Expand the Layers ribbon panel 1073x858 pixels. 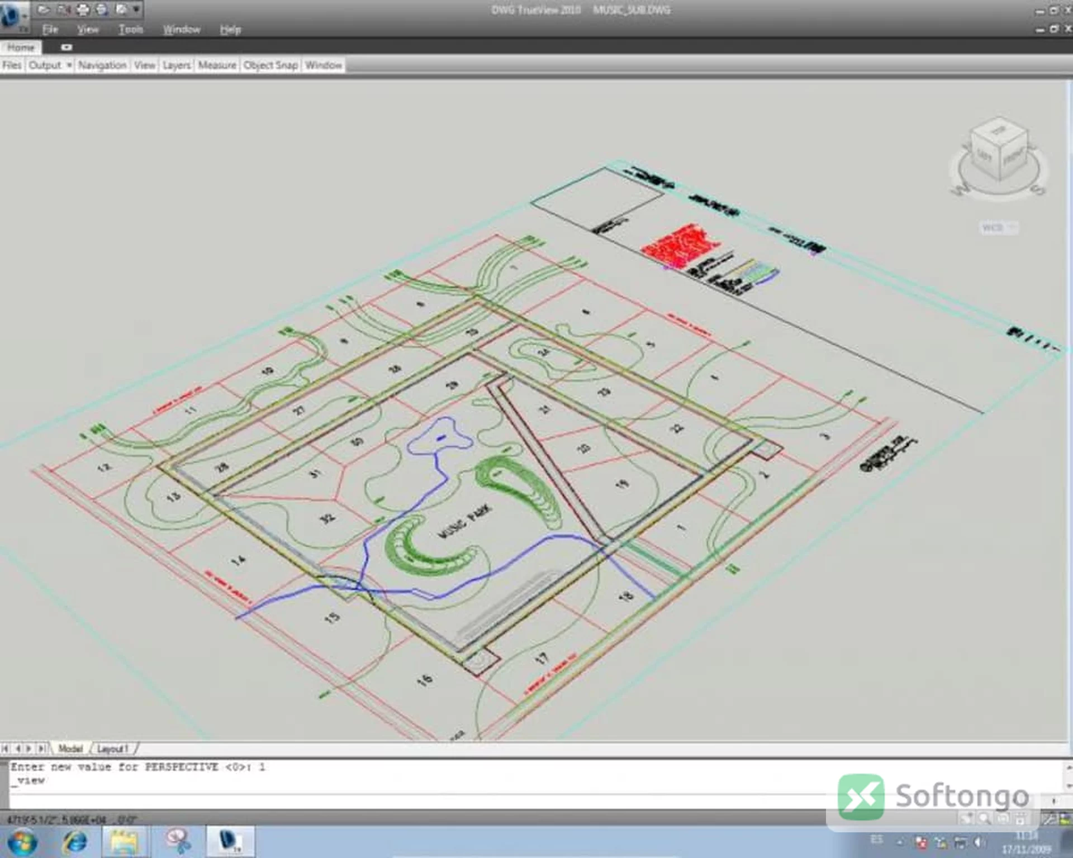(177, 65)
